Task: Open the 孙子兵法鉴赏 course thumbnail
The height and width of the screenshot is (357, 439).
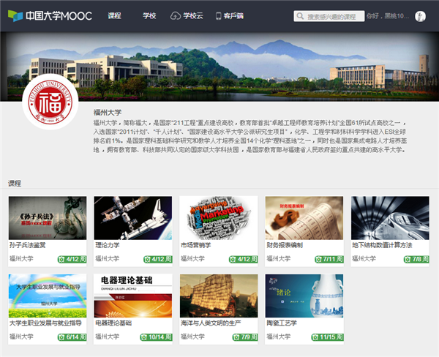Action: point(47,218)
